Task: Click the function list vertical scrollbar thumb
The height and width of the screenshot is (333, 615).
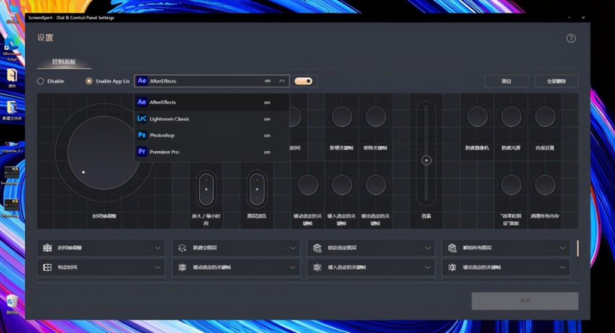Action: (x=577, y=248)
